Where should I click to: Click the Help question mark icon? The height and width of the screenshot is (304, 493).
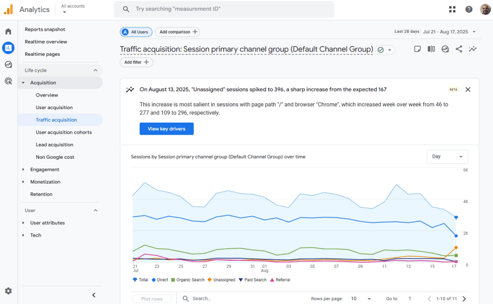(x=468, y=9)
